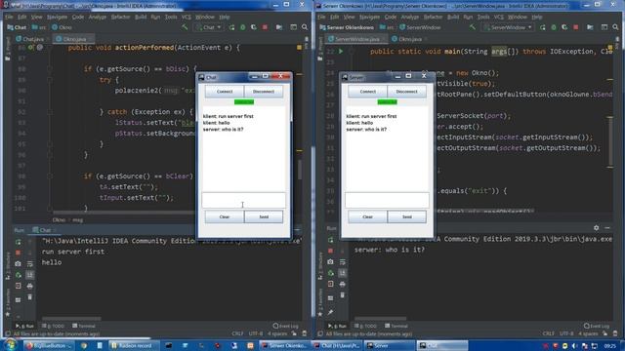Open the VCS menu in Serwer IDE
The height and width of the screenshot is (351, 625).
point(499,18)
